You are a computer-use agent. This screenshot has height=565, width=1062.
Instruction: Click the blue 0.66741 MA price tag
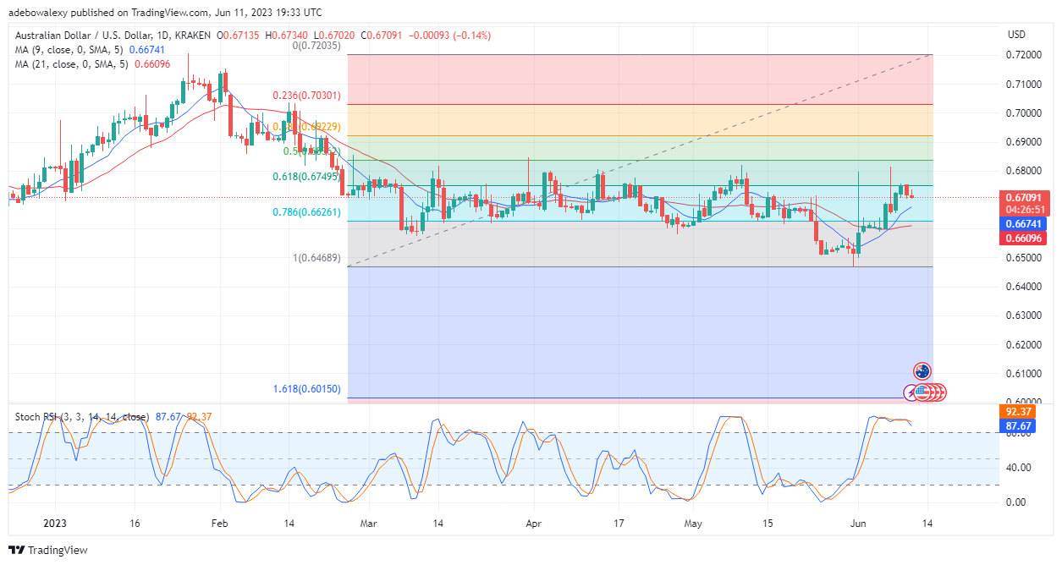(x=1021, y=224)
